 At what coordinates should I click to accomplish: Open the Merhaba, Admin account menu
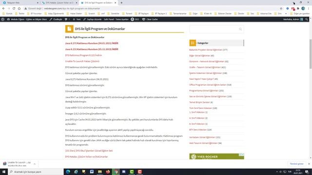(x=293, y=19)
